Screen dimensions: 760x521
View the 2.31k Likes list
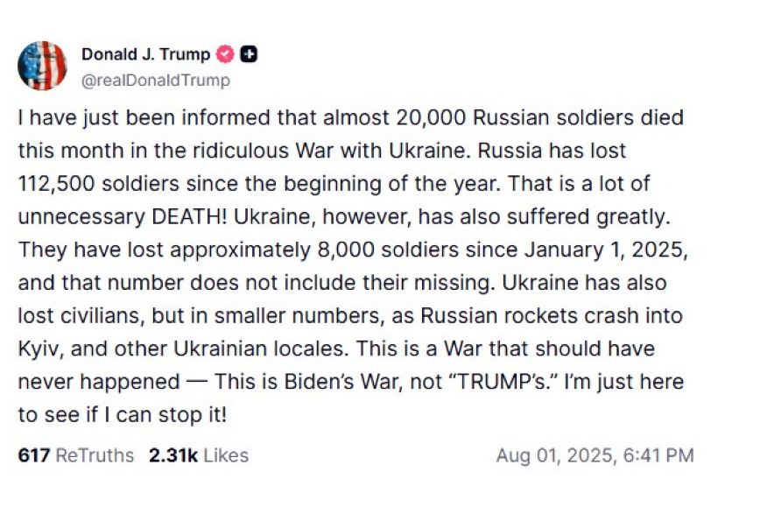198,455
